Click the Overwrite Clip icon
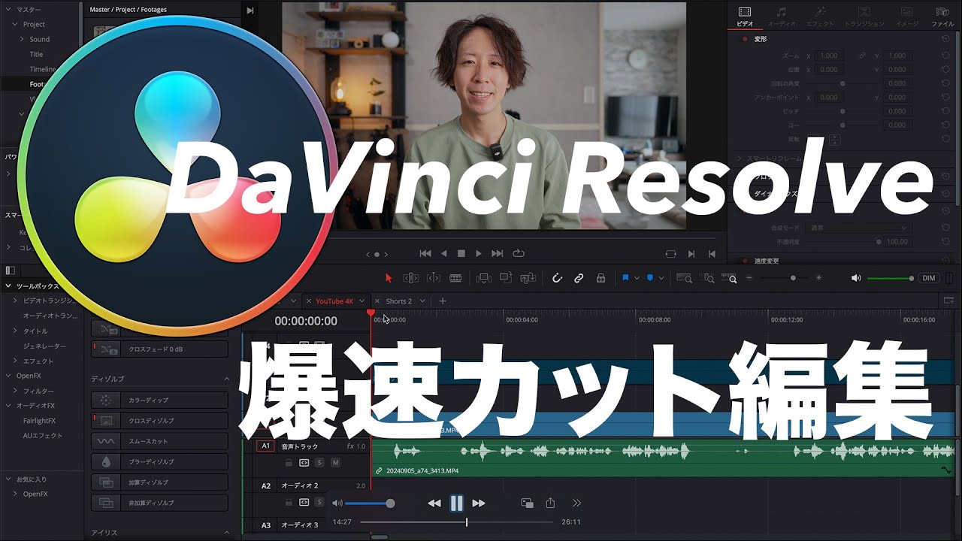This screenshot has height=541, width=962. click(505, 278)
